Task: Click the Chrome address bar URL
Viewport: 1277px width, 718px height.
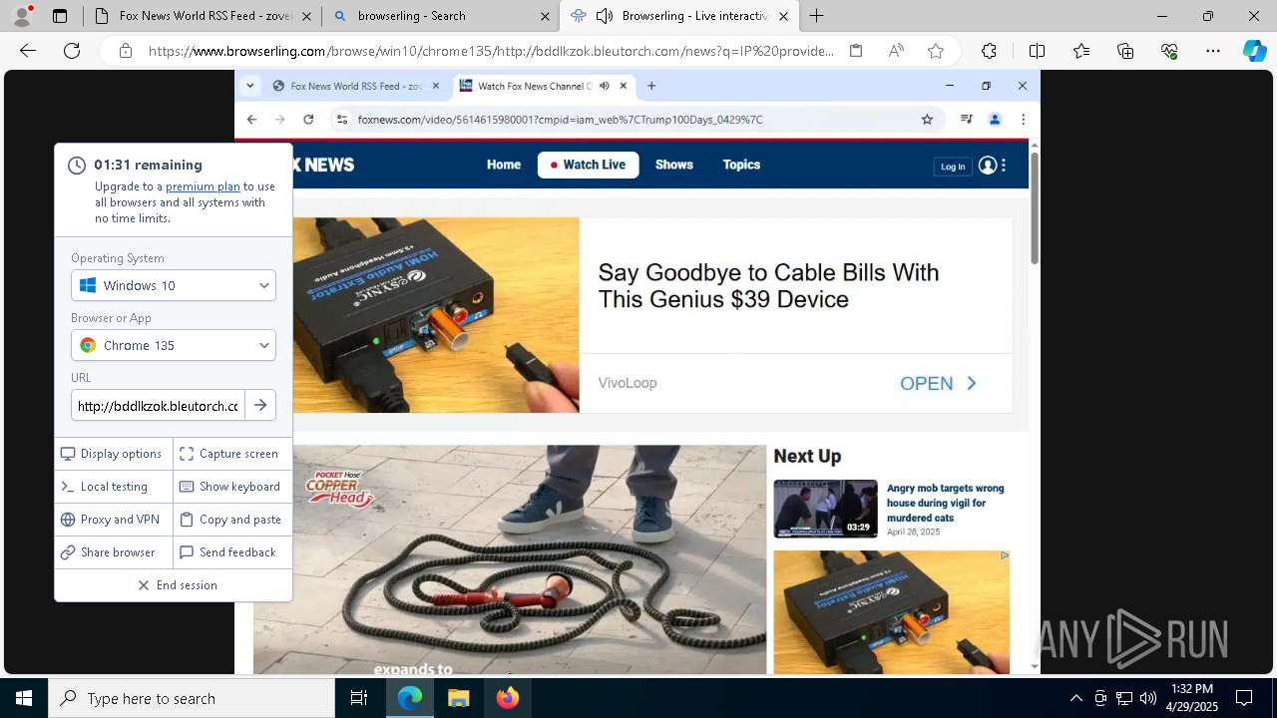Action: tap(560, 120)
